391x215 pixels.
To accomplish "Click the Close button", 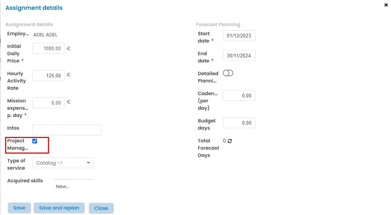I will tap(101, 208).
